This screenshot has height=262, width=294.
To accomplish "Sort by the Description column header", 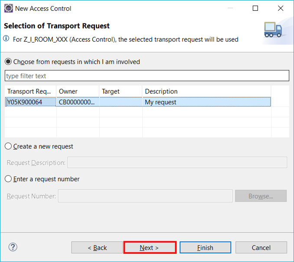I will point(206,91).
